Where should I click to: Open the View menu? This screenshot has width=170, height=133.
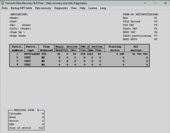74,8
